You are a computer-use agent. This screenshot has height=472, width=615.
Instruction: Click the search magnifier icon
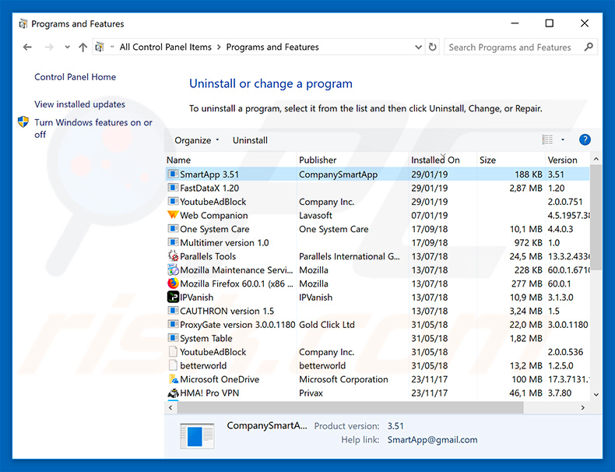click(589, 47)
